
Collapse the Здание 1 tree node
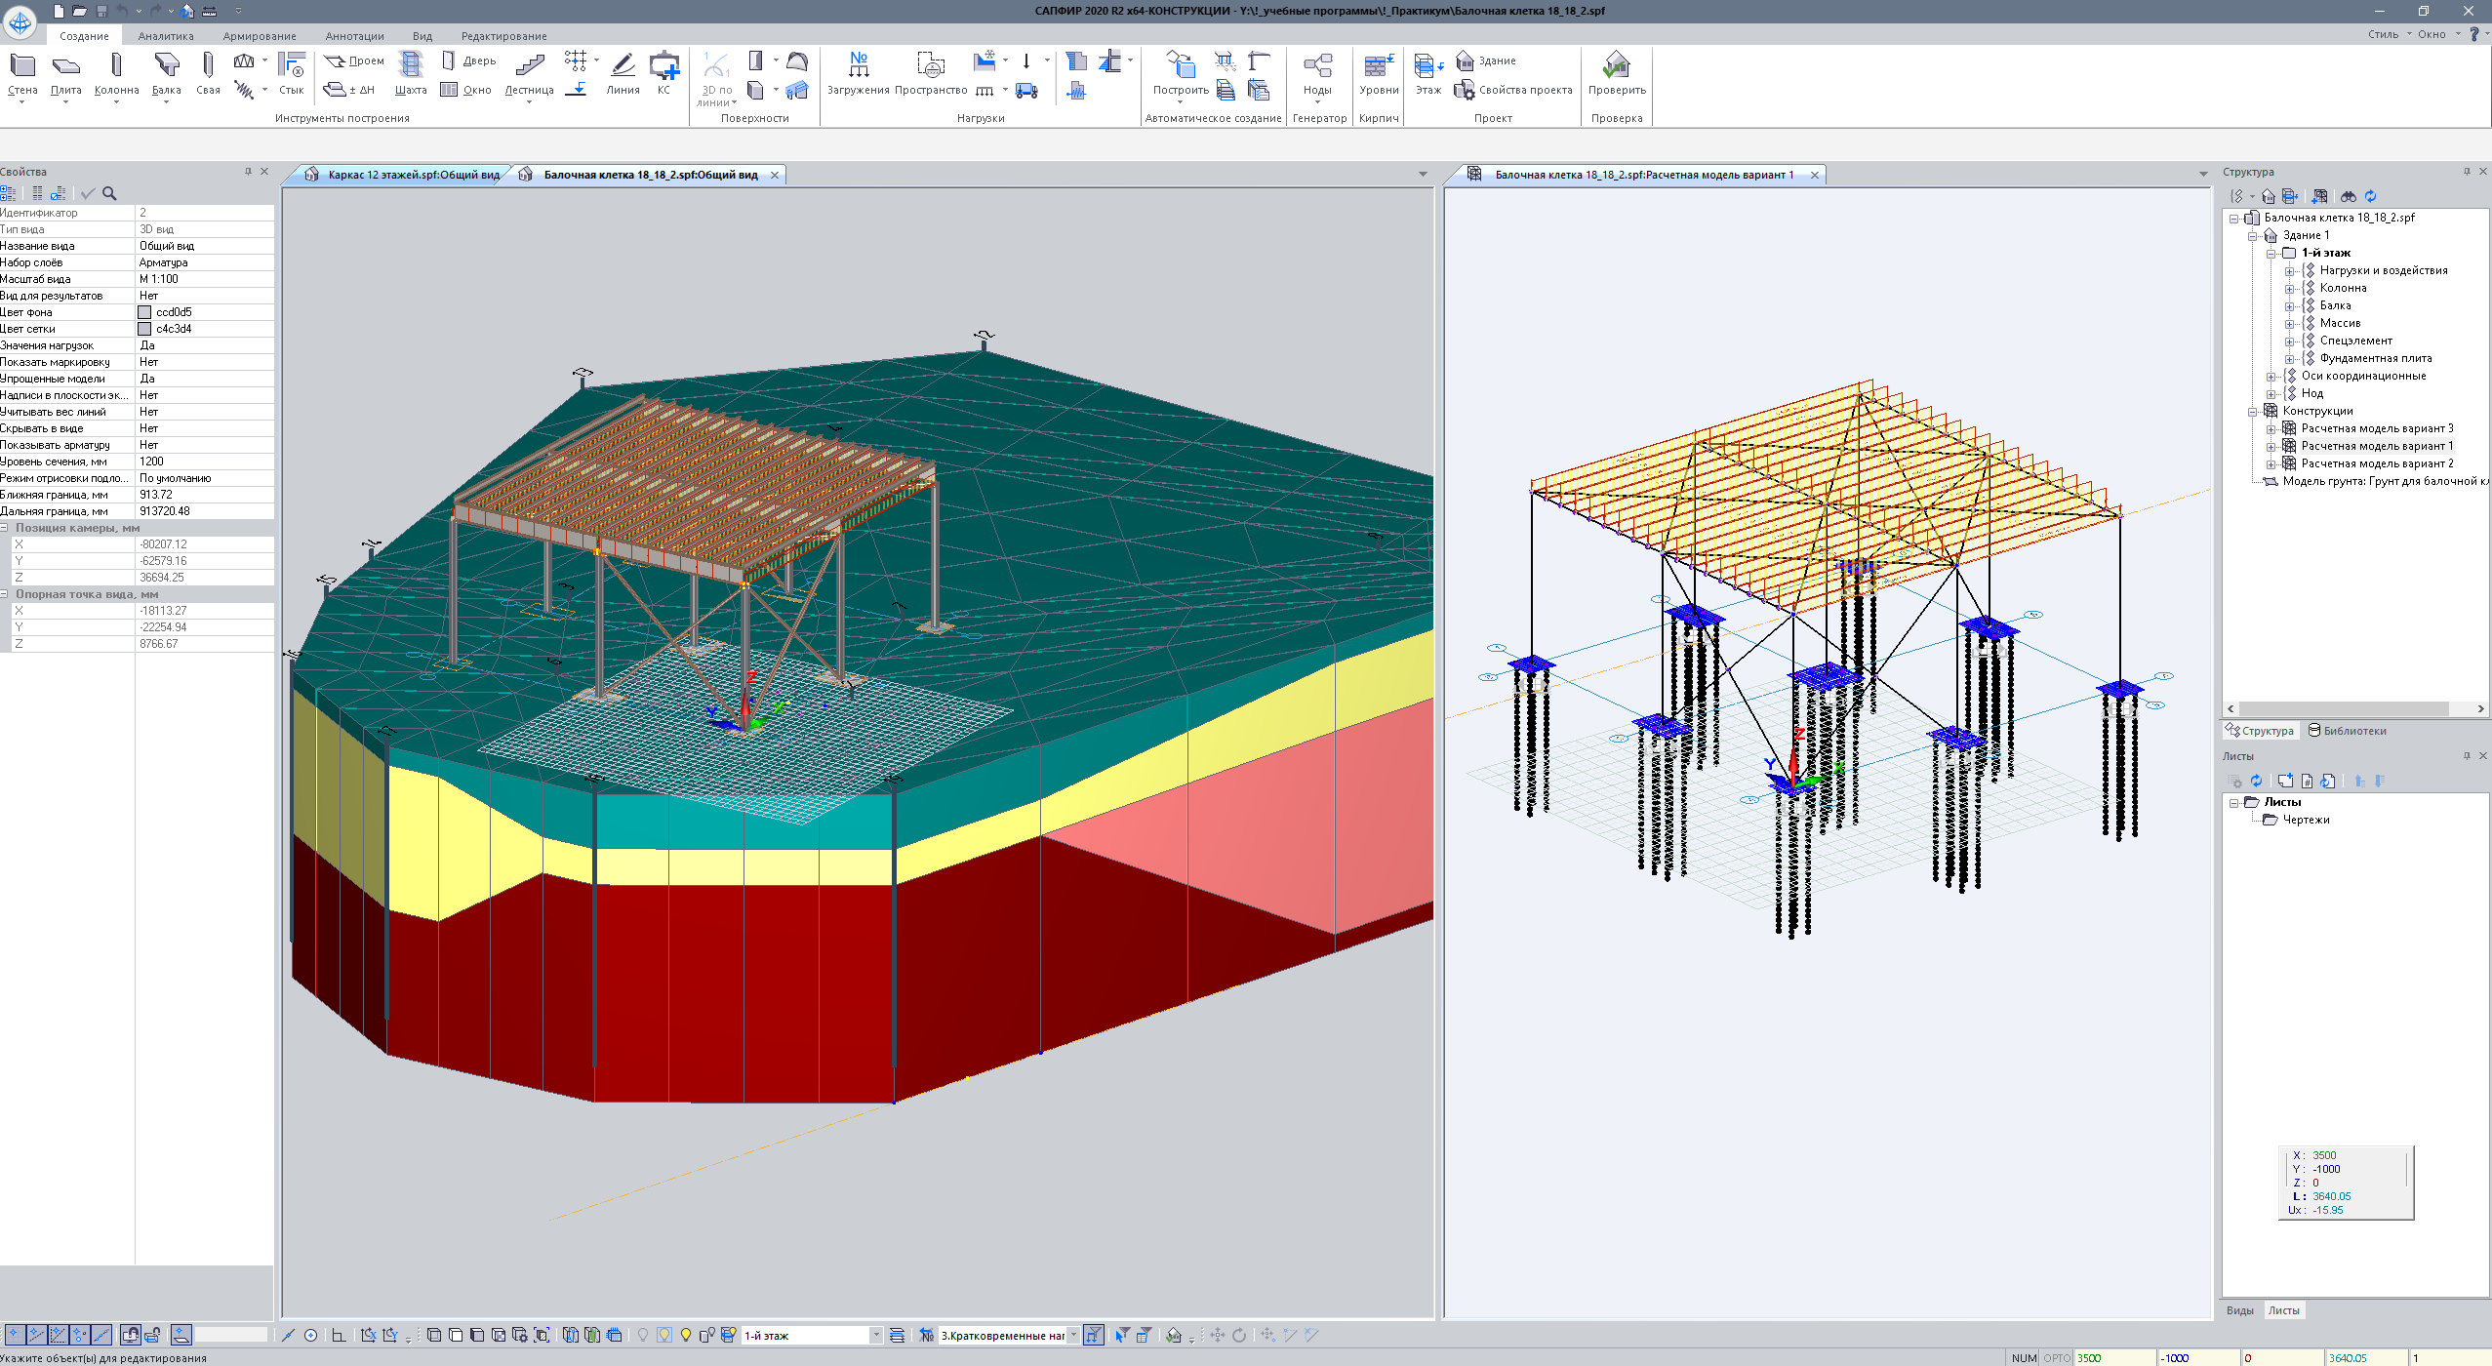point(2252,236)
